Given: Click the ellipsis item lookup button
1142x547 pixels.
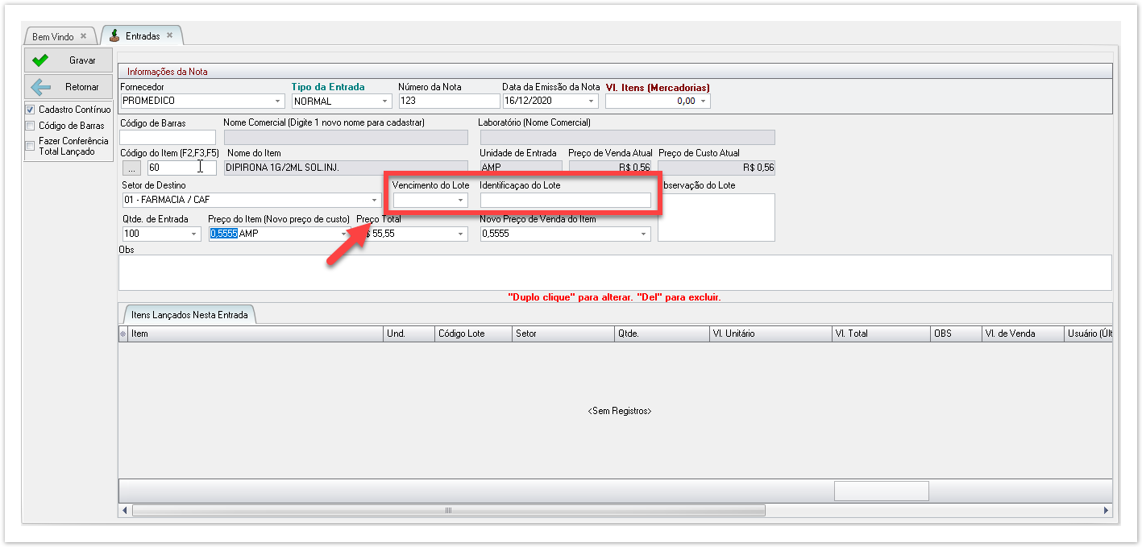Looking at the screenshot, I should [131, 168].
